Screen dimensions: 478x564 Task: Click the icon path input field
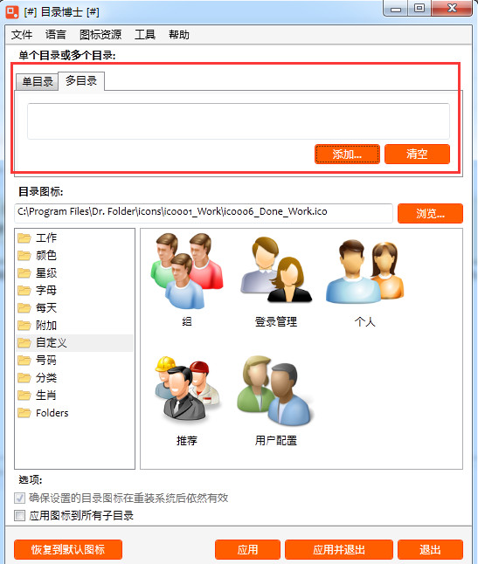pos(204,212)
